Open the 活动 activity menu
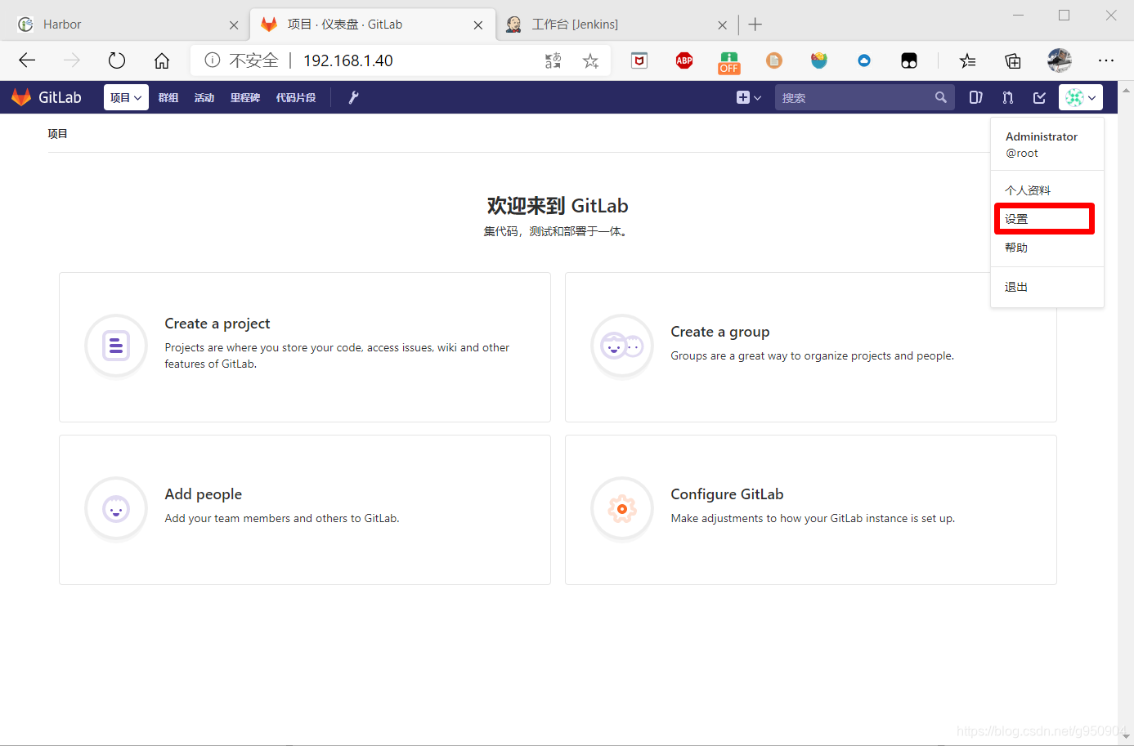This screenshot has height=746, width=1134. click(204, 97)
